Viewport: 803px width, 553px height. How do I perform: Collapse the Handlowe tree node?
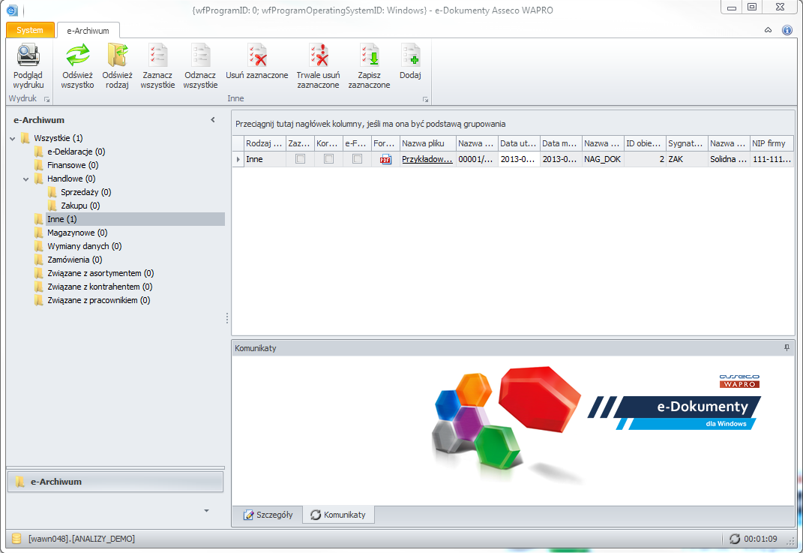pyautogui.click(x=26, y=179)
